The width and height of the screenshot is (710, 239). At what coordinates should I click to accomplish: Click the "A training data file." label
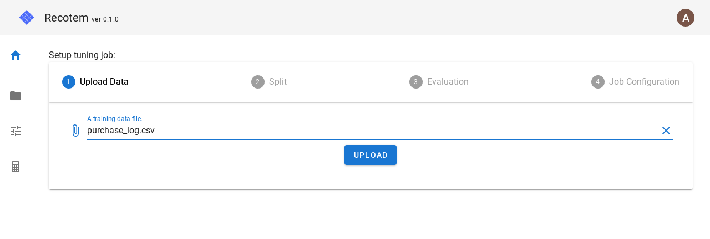click(115, 119)
